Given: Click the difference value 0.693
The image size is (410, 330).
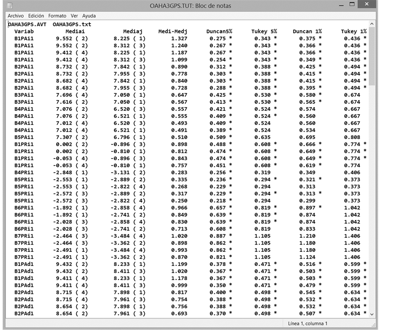Looking at the screenshot, I should click(179, 314).
